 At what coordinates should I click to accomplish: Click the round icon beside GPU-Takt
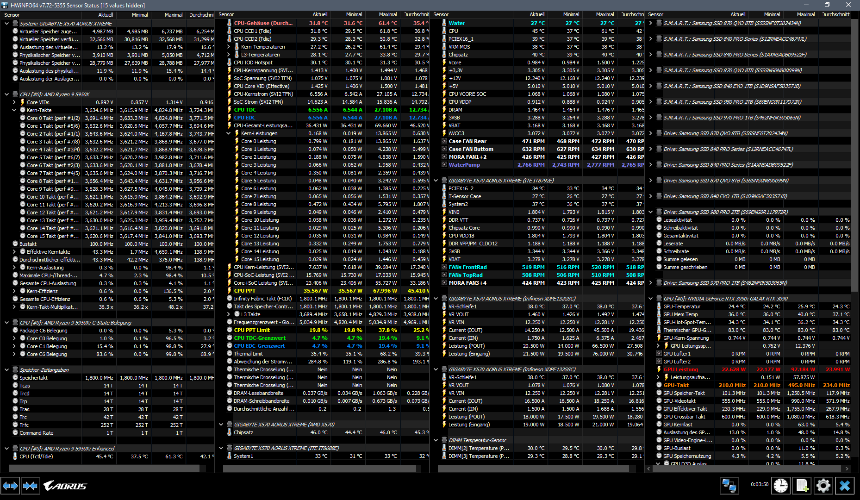click(659, 385)
